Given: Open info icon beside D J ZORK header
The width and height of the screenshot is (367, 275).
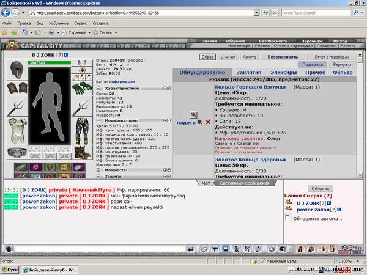Looking at the screenshot, I should [x=66, y=55].
